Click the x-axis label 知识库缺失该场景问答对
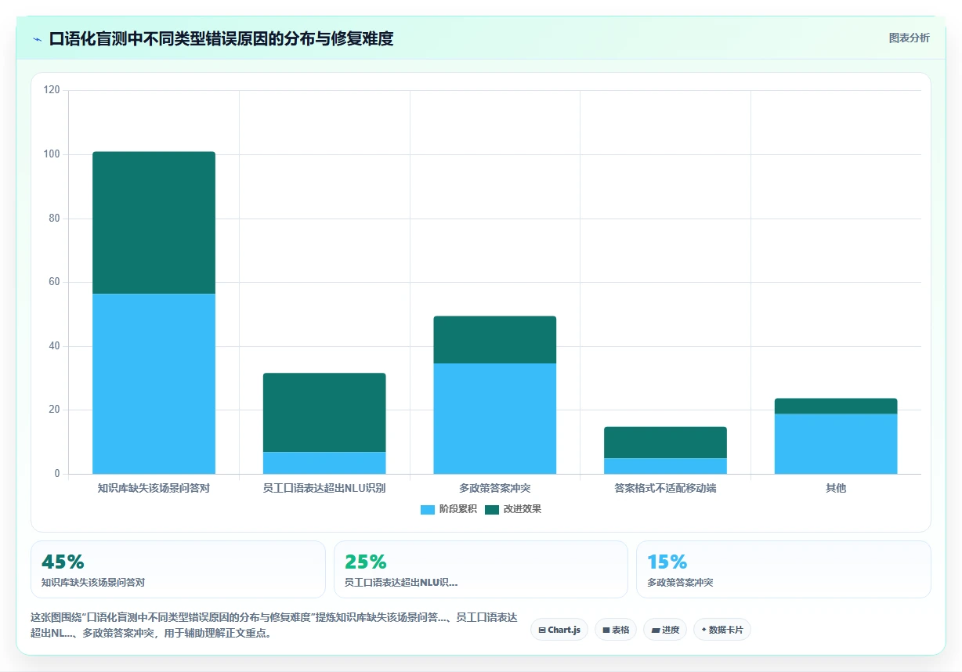962x672 pixels. (x=154, y=488)
